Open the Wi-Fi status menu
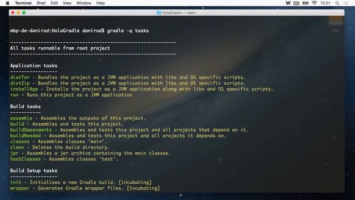The width and height of the screenshot is (355, 200). pyautogui.click(x=315, y=3)
